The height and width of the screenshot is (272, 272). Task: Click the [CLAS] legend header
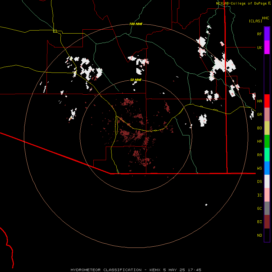click(x=255, y=21)
